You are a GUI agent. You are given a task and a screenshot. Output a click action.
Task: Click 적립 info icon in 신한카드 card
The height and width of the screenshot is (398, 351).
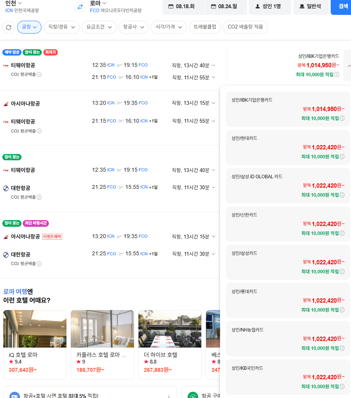coord(342,233)
